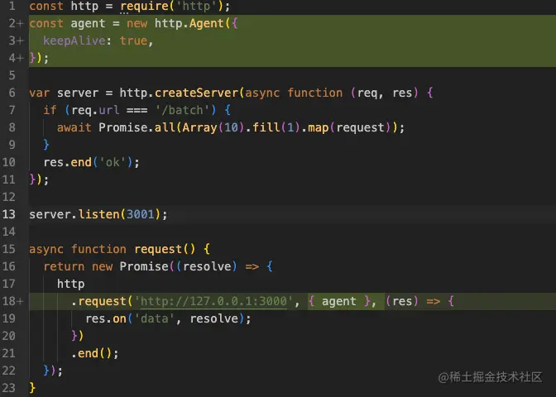Click the URL 'http://127.0.0.1:3000'
The image size is (556, 397).
click(213, 301)
